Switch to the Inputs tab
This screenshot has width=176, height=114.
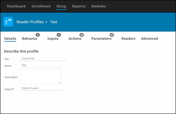pyautogui.click(x=53, y=39)
